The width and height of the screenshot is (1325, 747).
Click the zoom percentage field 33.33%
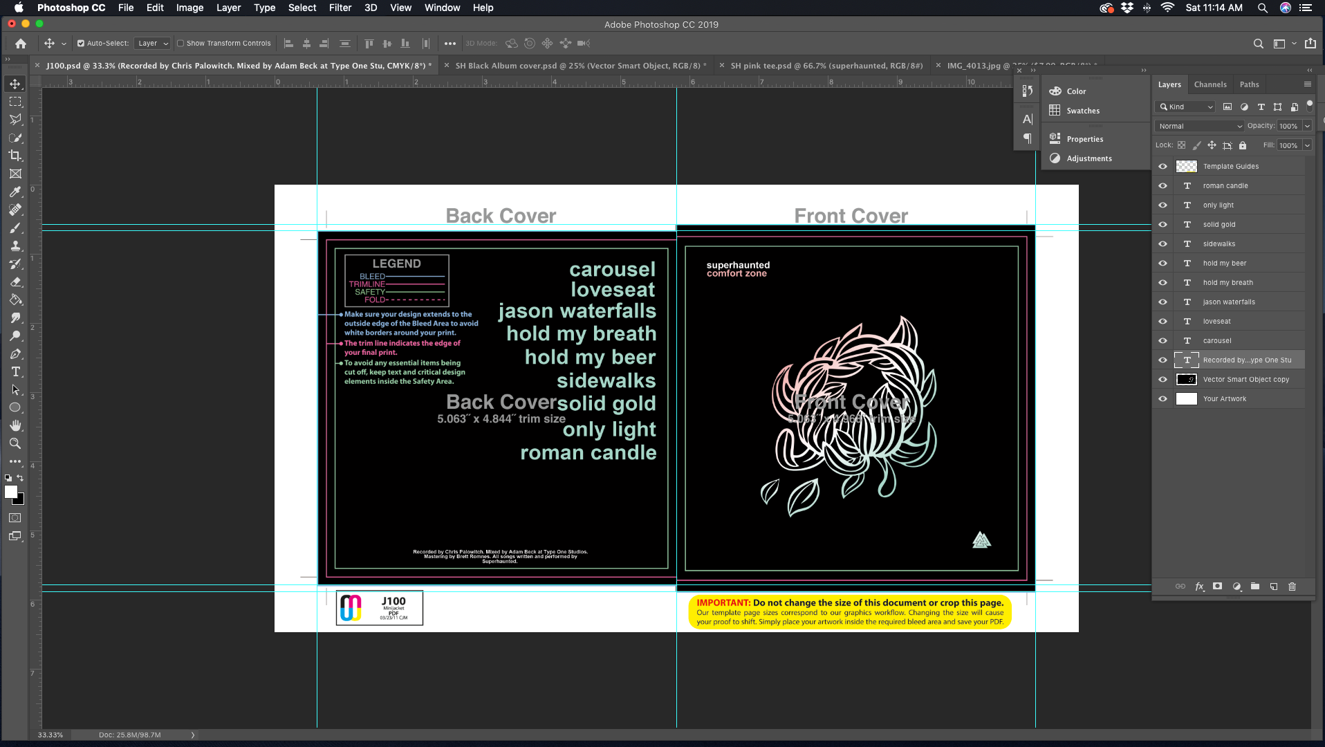pos(50,735)
